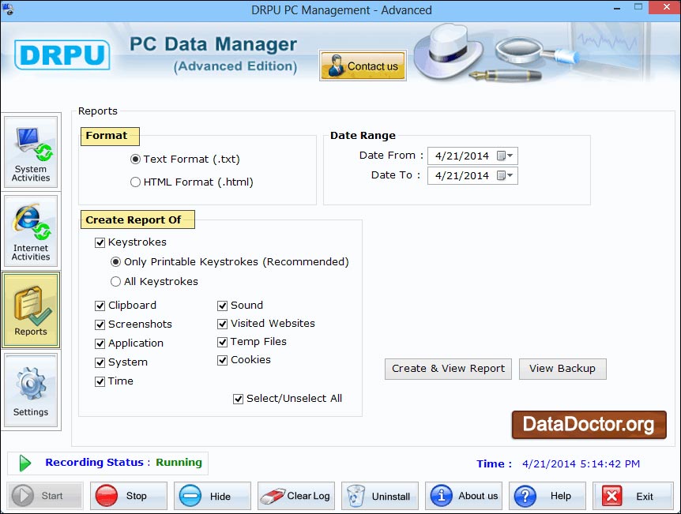Exit the application via the Exit icon
The width and height of the screenshot is (681, 514).
click(611, 496)
